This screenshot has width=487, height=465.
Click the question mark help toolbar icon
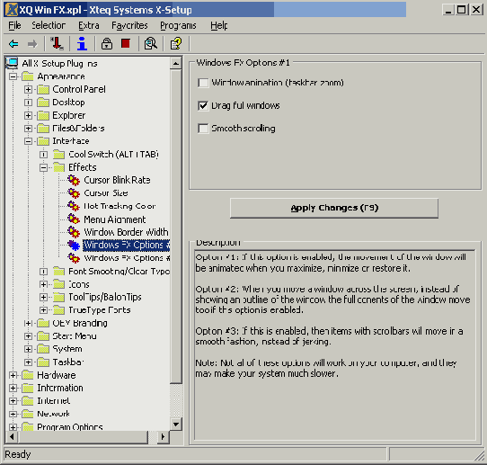(176, 43)
